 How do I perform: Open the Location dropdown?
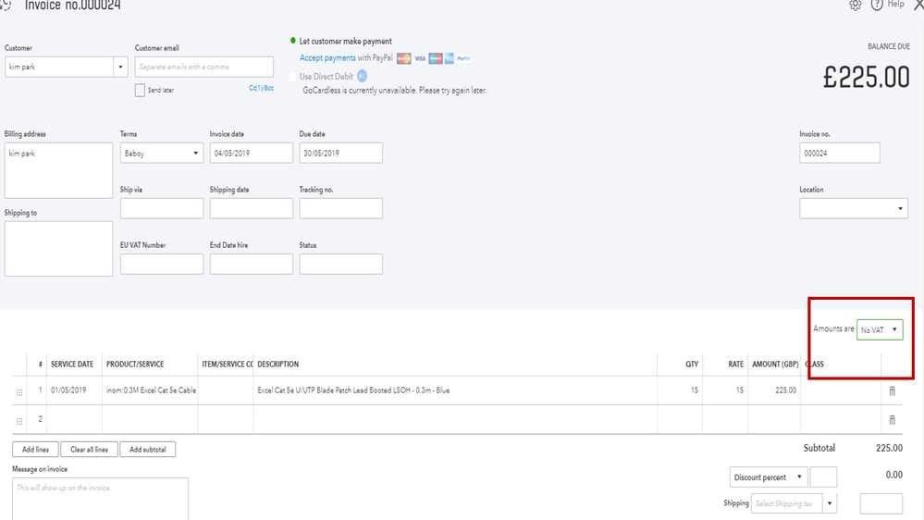tap(853, 209)
